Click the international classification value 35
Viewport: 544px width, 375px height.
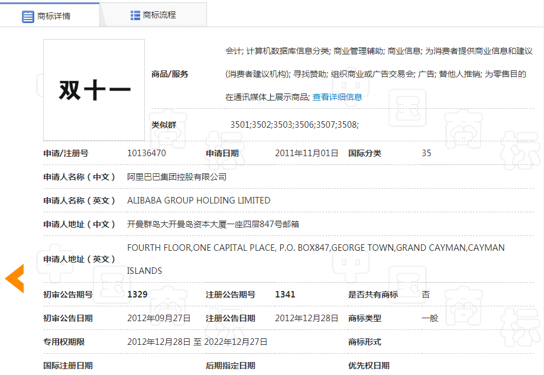pyautogui.click(x=426, y=153)
